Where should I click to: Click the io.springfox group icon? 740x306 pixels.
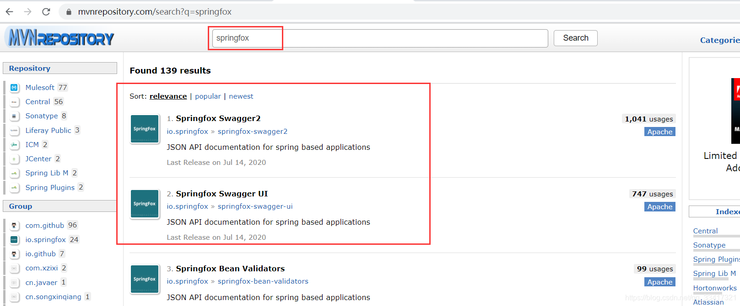pyautogui.click(x=14, y=240)
